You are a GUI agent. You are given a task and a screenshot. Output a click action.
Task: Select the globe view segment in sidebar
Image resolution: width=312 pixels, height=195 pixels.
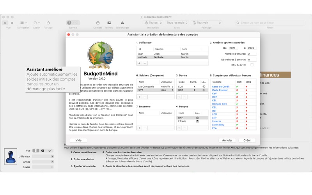click(43, 151)
